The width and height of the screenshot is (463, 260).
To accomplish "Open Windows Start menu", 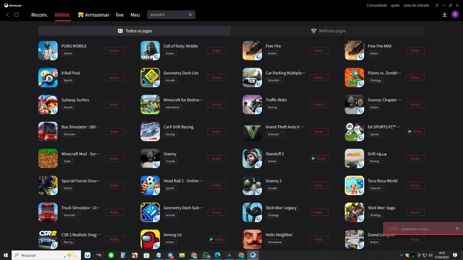I will click(x=6, y=255).
